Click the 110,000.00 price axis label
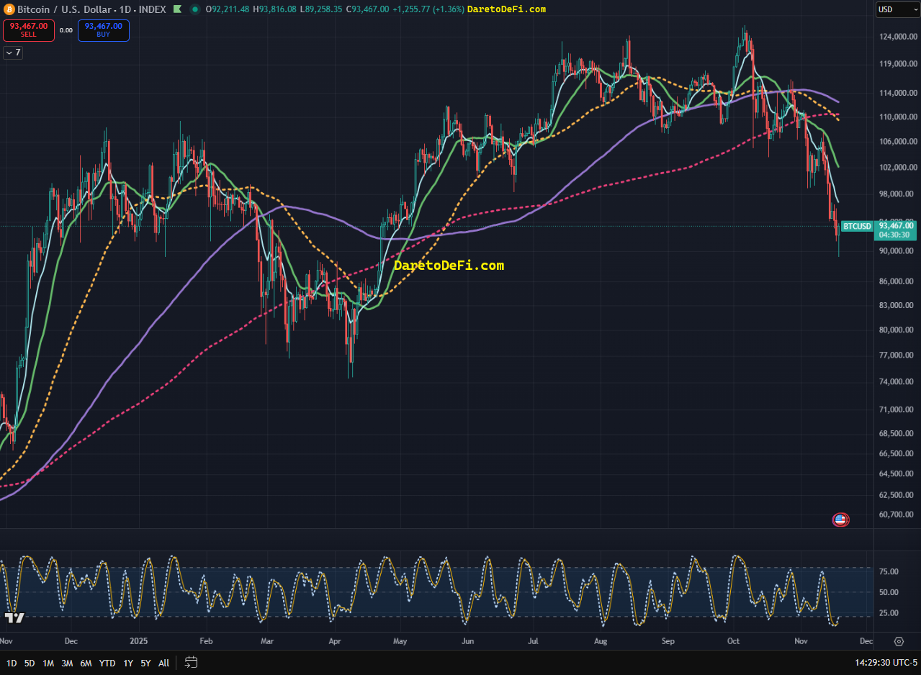 click(x=897, y=117)
